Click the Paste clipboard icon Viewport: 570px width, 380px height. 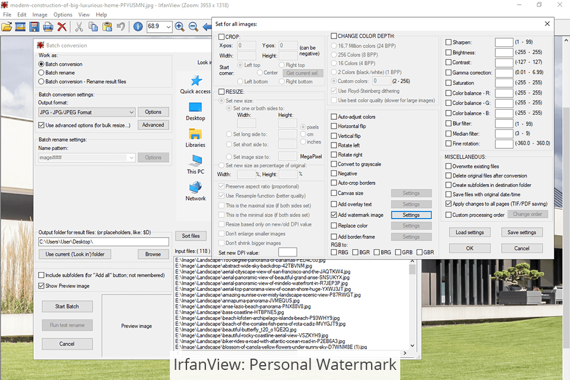point(107,27)
